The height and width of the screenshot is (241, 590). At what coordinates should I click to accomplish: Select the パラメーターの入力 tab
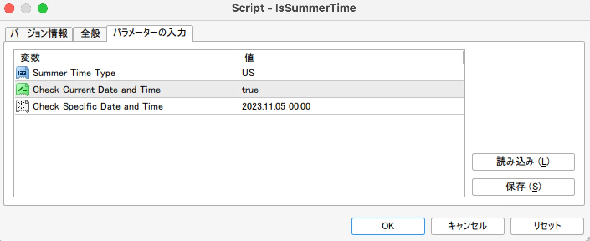point(150,33)
